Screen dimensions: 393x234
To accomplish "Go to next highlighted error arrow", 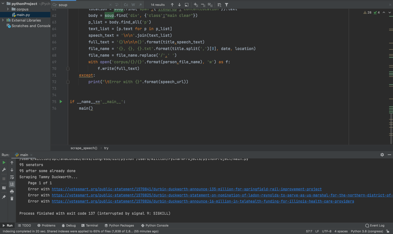I will (x=390, y=12).
